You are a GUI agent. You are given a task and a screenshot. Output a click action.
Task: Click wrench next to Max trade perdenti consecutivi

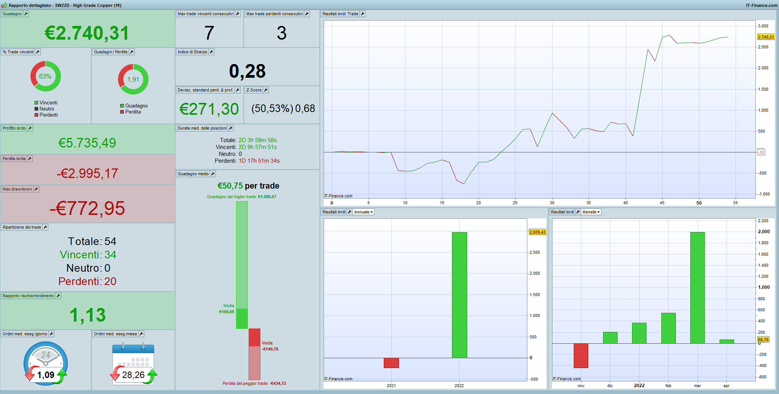pos(307,14)
